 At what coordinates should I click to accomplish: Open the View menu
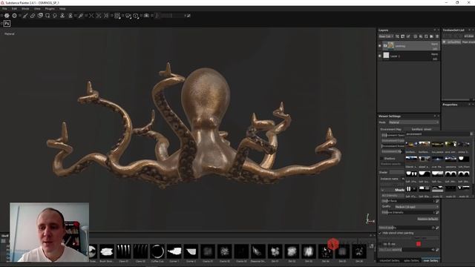[x=37, y=9]
